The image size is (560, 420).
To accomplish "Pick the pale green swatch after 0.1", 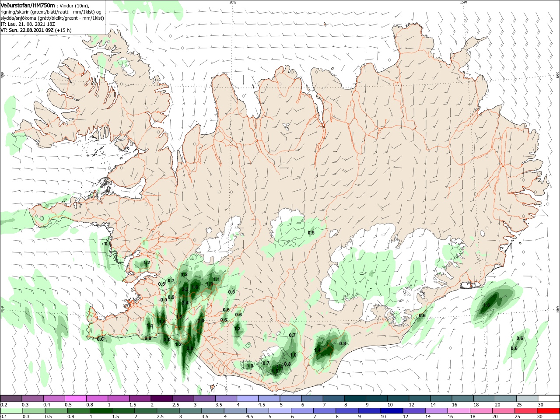I will click(x=11, y=411).
